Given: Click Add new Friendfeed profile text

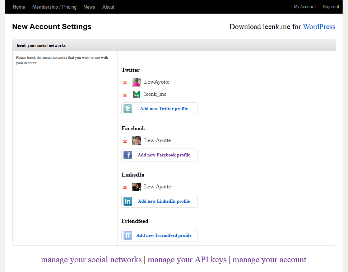Looking at the screenshot, I should tap(164, 235).
